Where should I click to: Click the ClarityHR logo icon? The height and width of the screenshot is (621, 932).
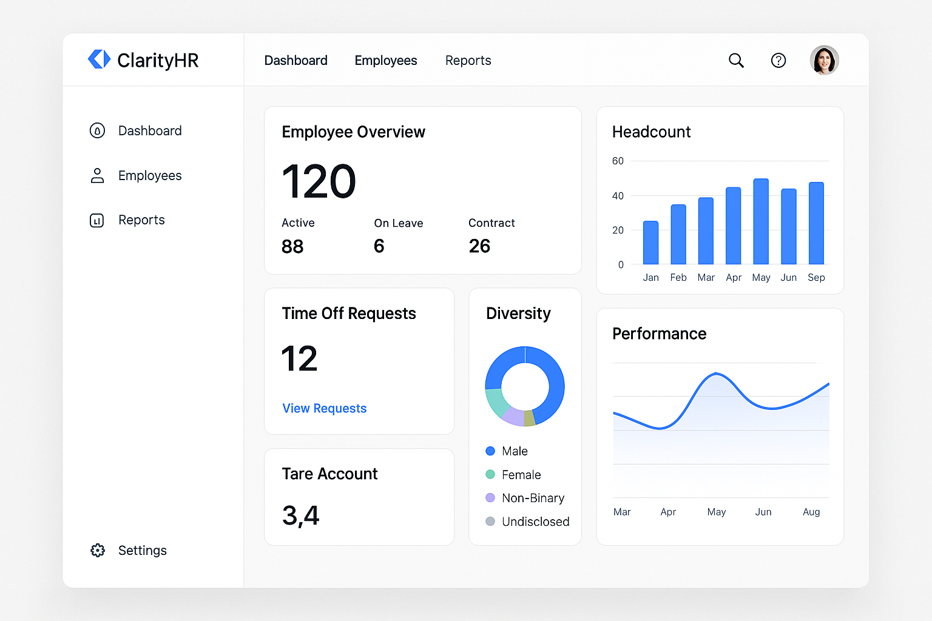100,59
